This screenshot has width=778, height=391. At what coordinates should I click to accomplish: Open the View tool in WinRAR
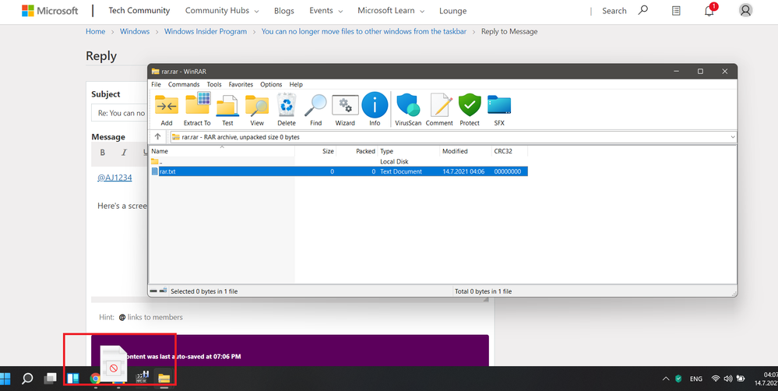257,110
